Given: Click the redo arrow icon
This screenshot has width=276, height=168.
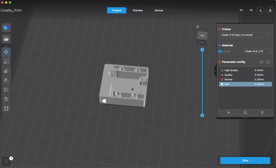Looking at the screenshot, I should point(251,10).
